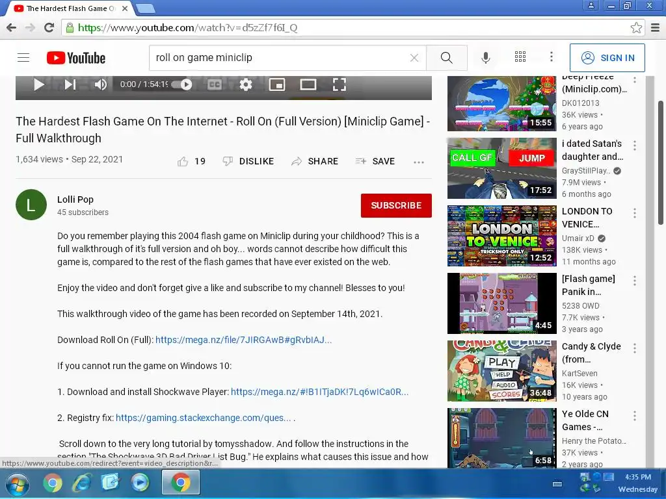Open the London to Venice video thumbnail

pos(501,235)
